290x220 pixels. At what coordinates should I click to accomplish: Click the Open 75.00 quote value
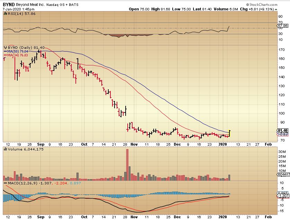[x=139, y=9]
